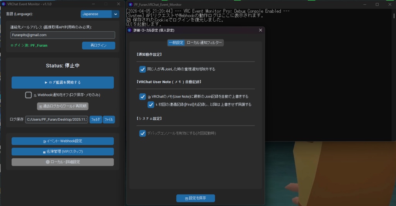Toggle the 初回の遭遇記録(First) checkbox
Image resolution: width=396 pixels, height=206 pixels.
(x=151, y=104)
